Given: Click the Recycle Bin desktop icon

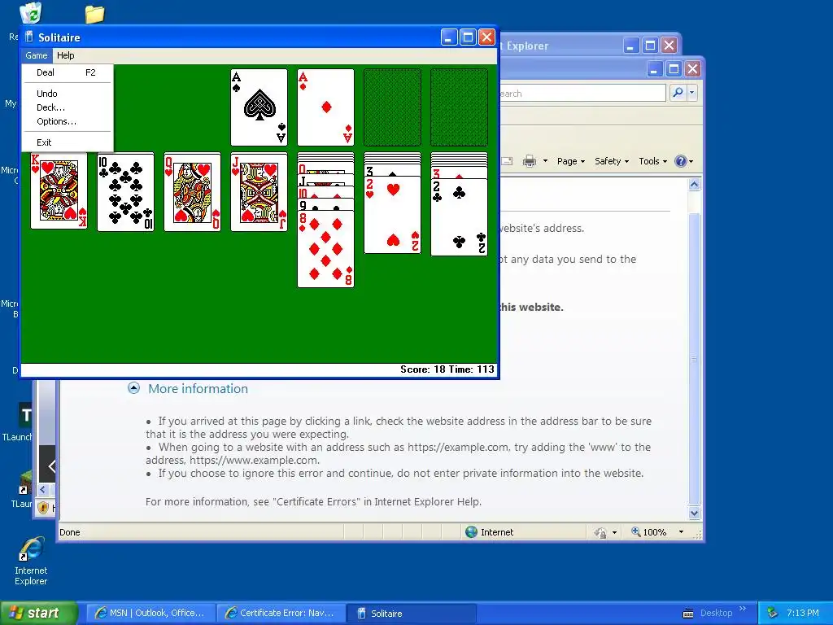Looking at the screenshot, I should [x=30, y=13].
